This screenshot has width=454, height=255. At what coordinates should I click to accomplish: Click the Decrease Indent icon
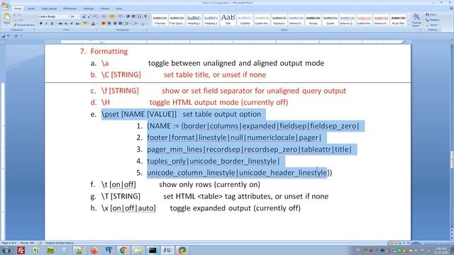coord(128,16)
